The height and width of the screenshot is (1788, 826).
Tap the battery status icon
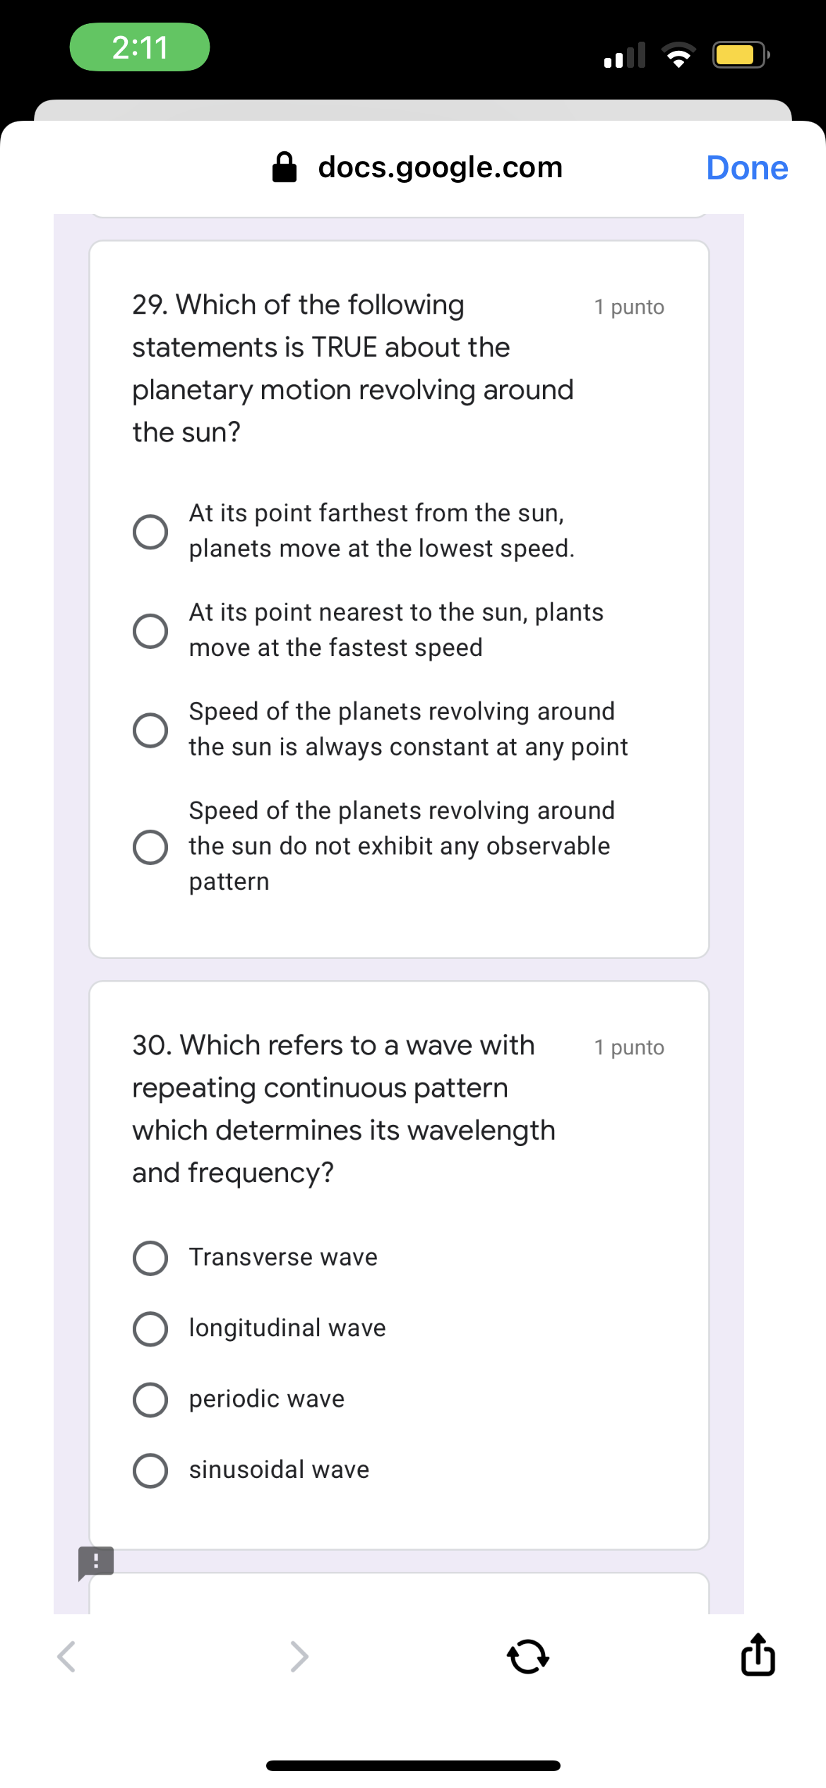[x=740, y=54]
